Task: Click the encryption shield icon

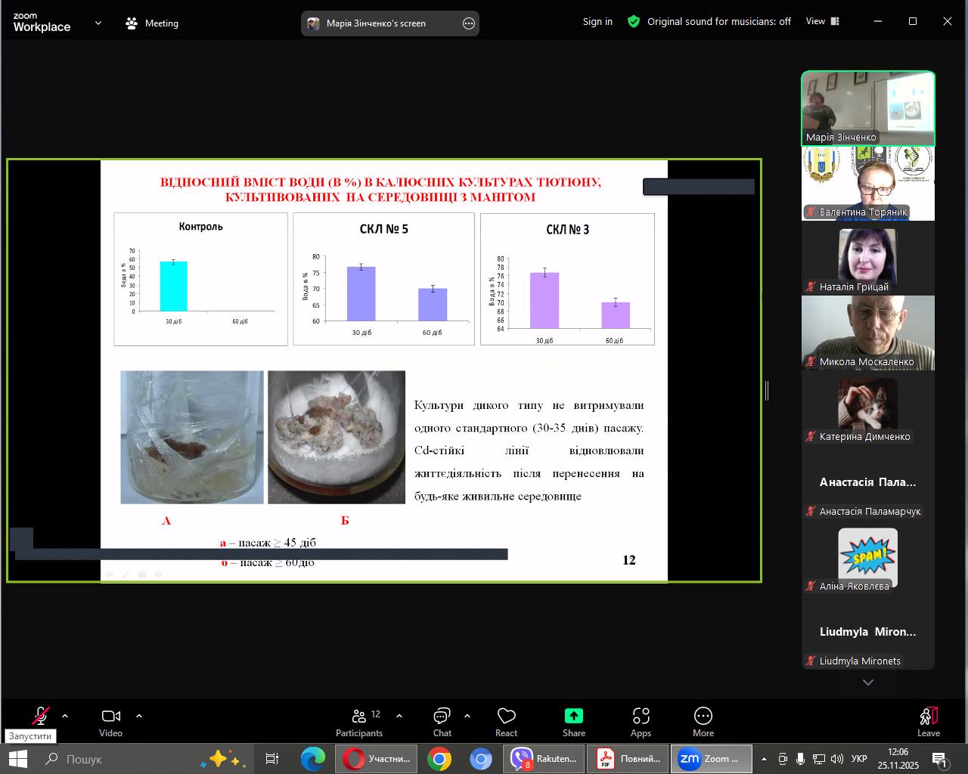Action: (634, 22)
